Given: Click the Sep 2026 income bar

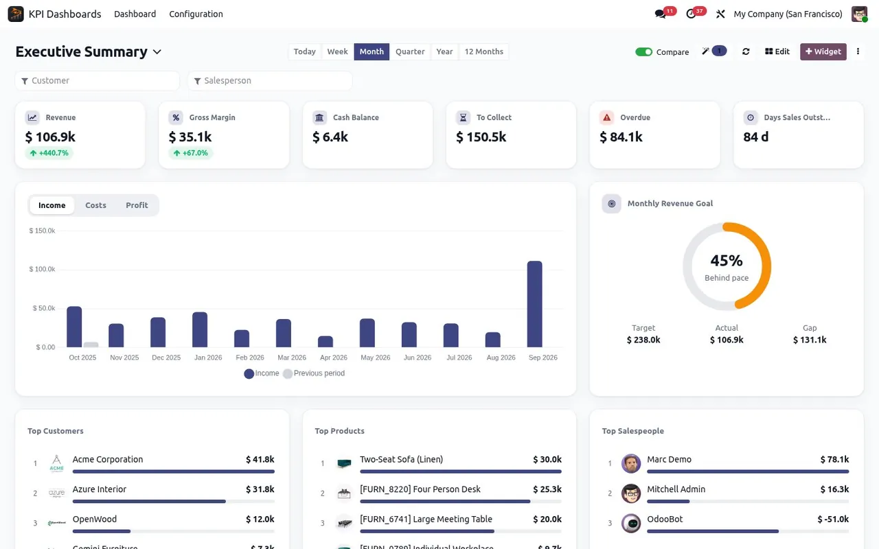Looking at the screenshot, I should point(534,304).
